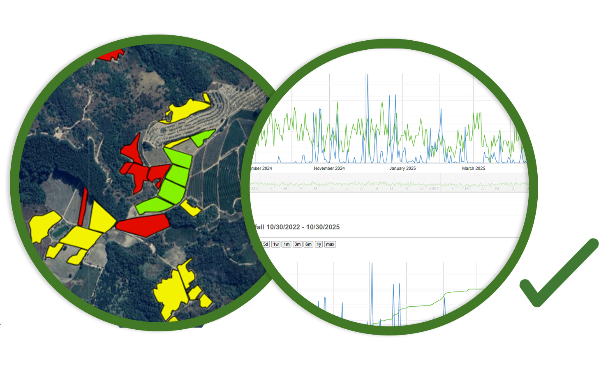Select the 1w time range button
Screen dimensions: 615x370
point(276,244)
